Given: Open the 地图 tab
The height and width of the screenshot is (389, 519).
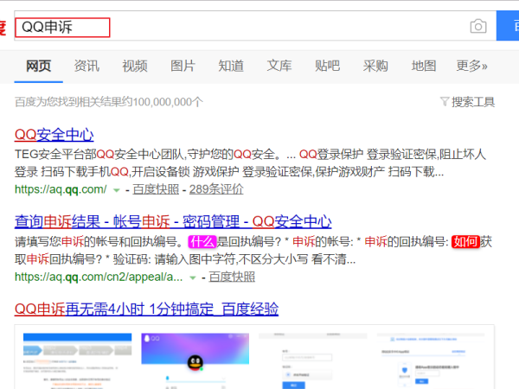Looking at the screenshot, I should (x=423, y=66).
